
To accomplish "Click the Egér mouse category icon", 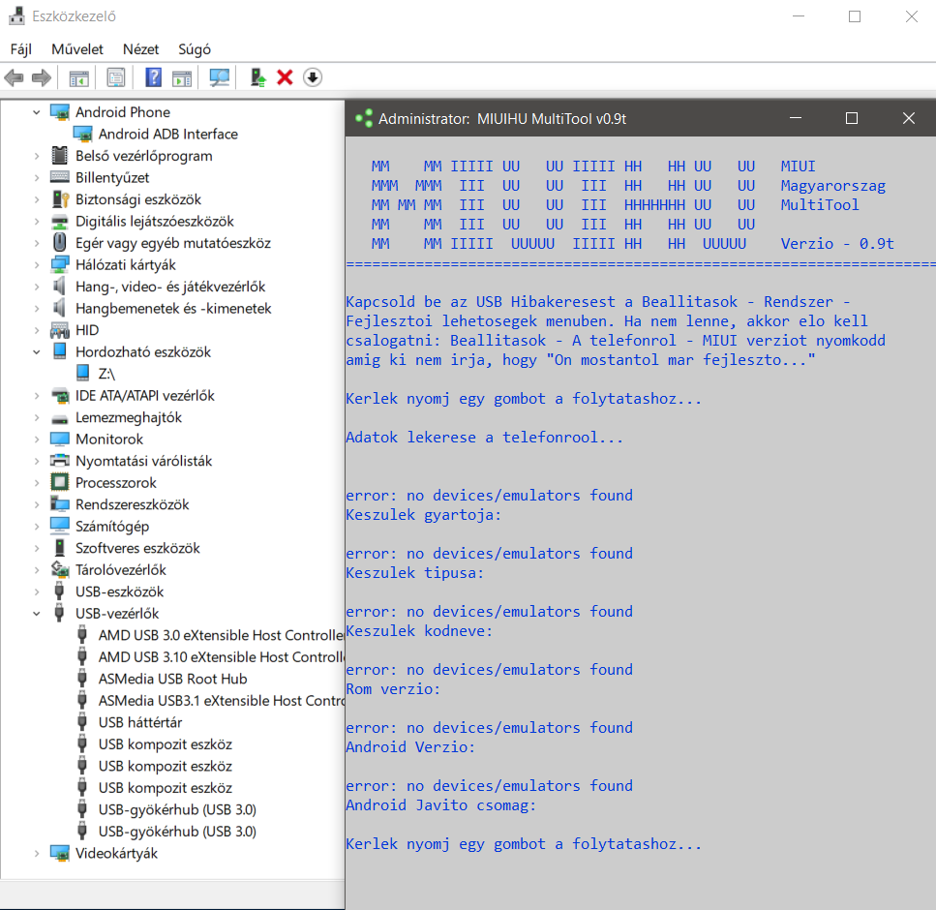I will click(x=60, y=242).
